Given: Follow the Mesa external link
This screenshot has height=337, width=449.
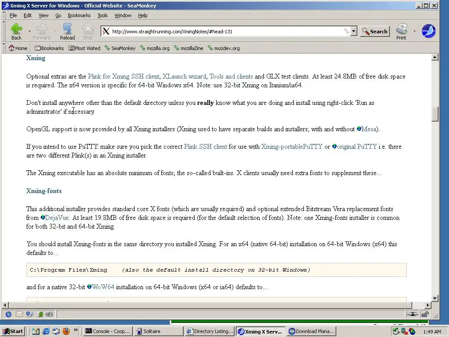Looking at the screenshot, I should coord(367,129).
